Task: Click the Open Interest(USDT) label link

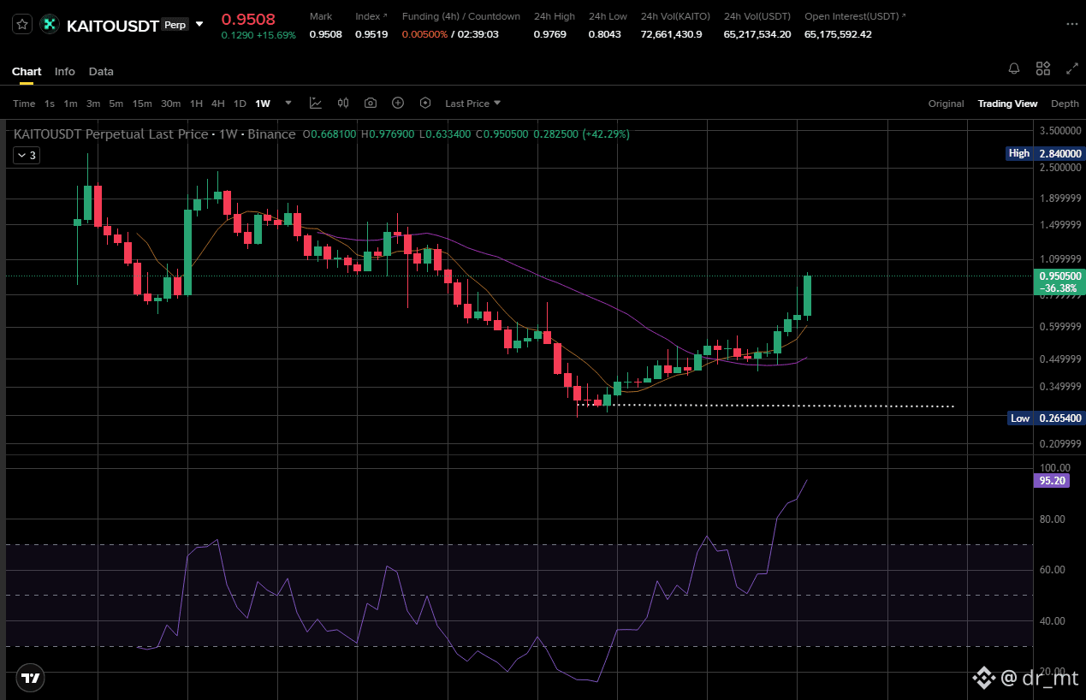Action: click(855, 16)
